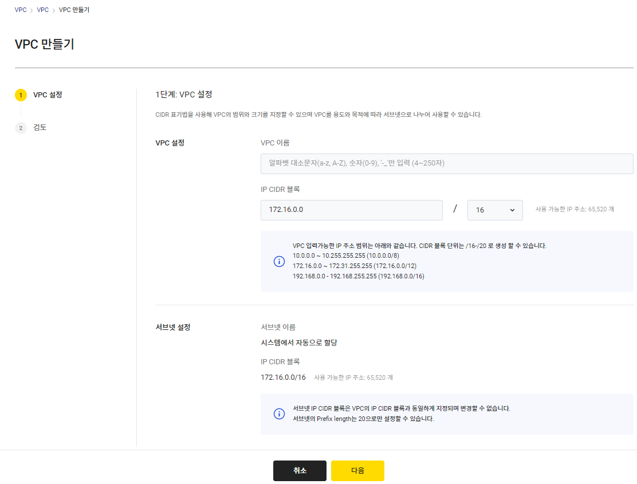Select step 1 circle labeled VPC 설정
Screen dimensions: 637x484
pos(21,95)
